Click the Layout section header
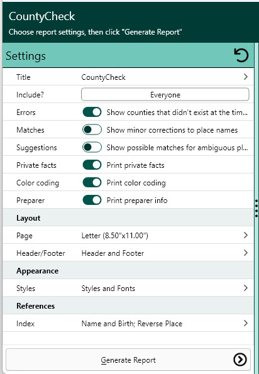Screen dimensions: 259x374 coord(28,218)
